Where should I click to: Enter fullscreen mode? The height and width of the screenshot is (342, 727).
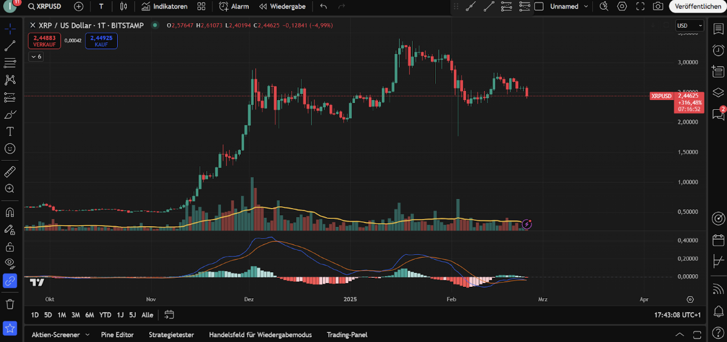[x=640, y=6]
